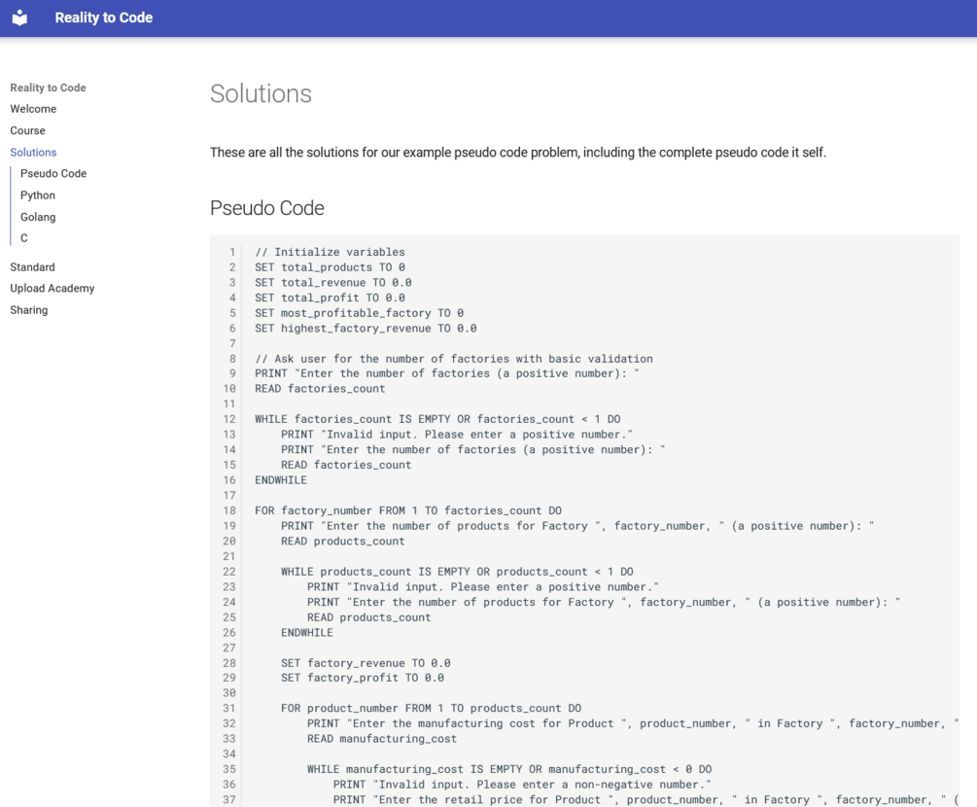Go to the Sharing page
This screenshot has width=977, height=807.
29,310
